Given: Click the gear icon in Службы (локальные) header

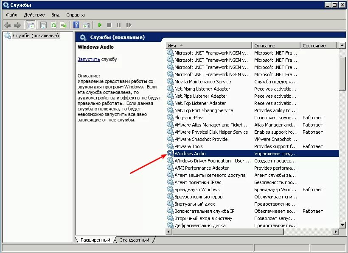Looking at the screenshot, I should click(x=83, y=37).
